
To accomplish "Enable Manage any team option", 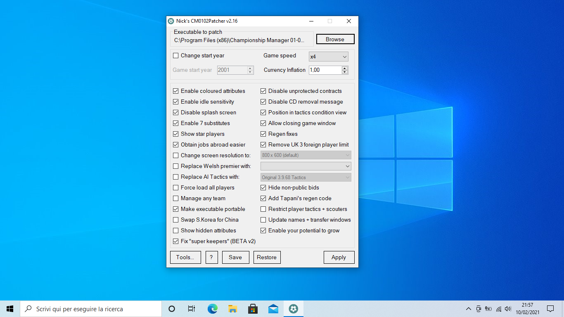I will point(176,199).
